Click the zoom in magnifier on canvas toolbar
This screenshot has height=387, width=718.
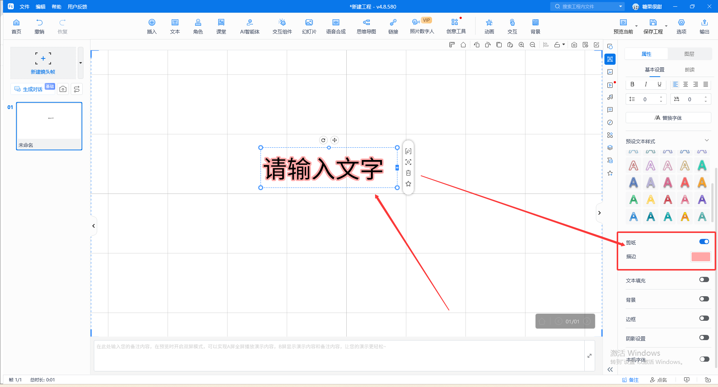521,45
